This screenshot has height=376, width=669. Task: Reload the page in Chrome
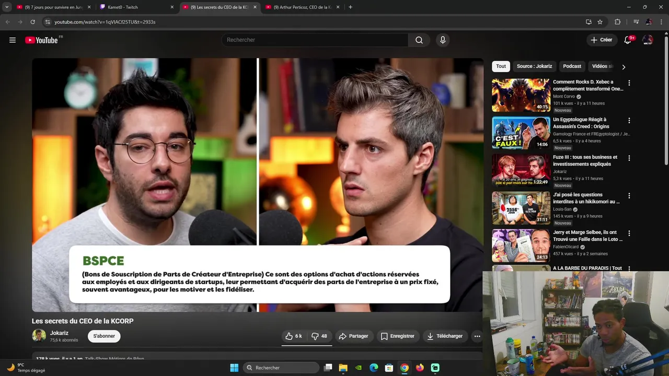click(32, 22)
